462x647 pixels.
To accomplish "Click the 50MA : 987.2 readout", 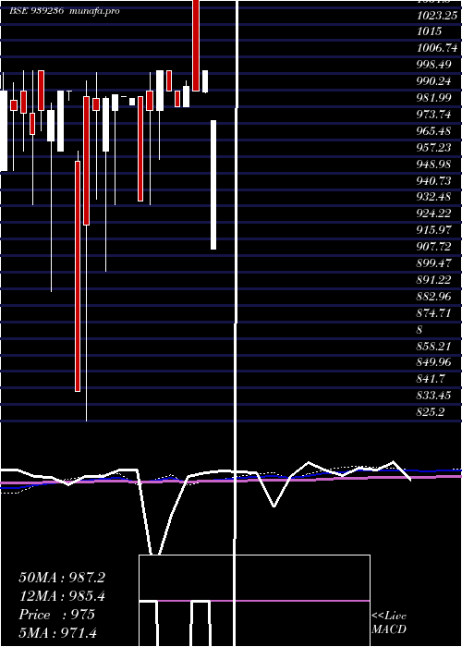I will tap(62, 578).
